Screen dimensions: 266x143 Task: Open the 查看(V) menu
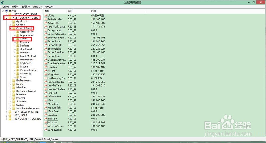coord(26,7)
